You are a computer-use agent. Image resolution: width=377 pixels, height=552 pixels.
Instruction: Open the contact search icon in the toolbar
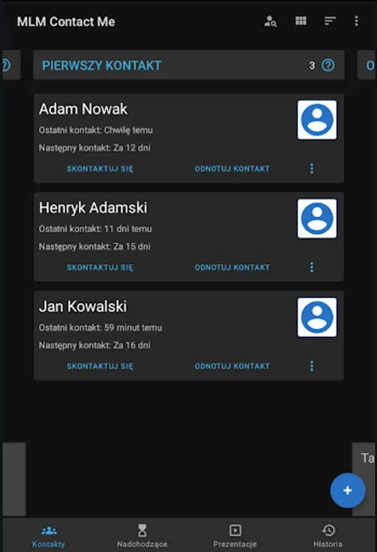(x=270, y=21)
